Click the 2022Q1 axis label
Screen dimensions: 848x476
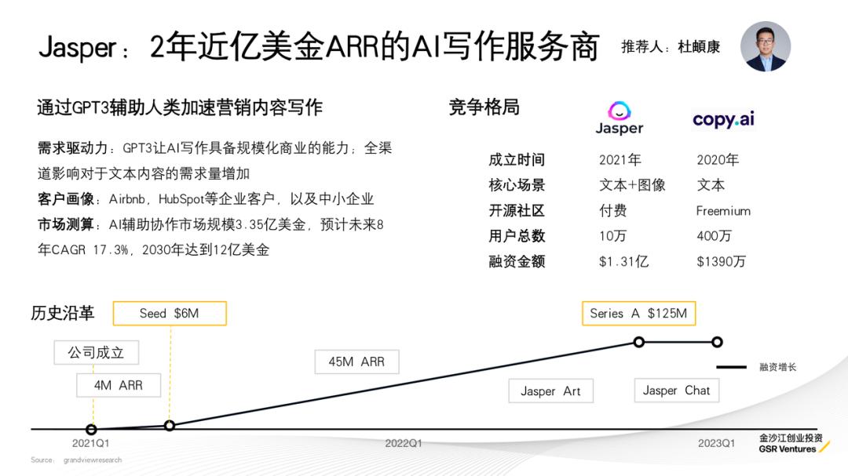(x=403, y=443)
